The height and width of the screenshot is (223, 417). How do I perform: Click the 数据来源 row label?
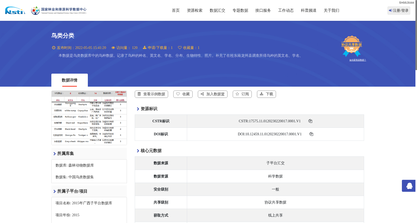[161, 163]
